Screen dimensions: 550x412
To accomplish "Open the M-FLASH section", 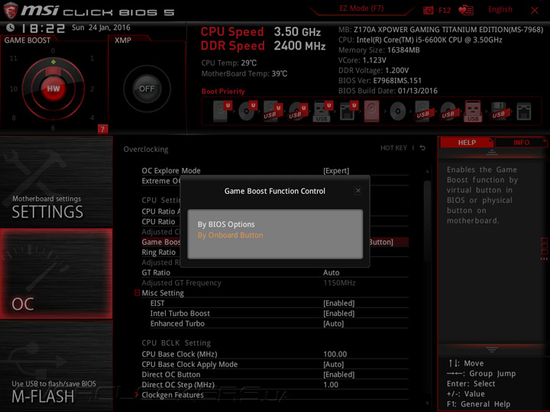I will (x=56, y=366).
